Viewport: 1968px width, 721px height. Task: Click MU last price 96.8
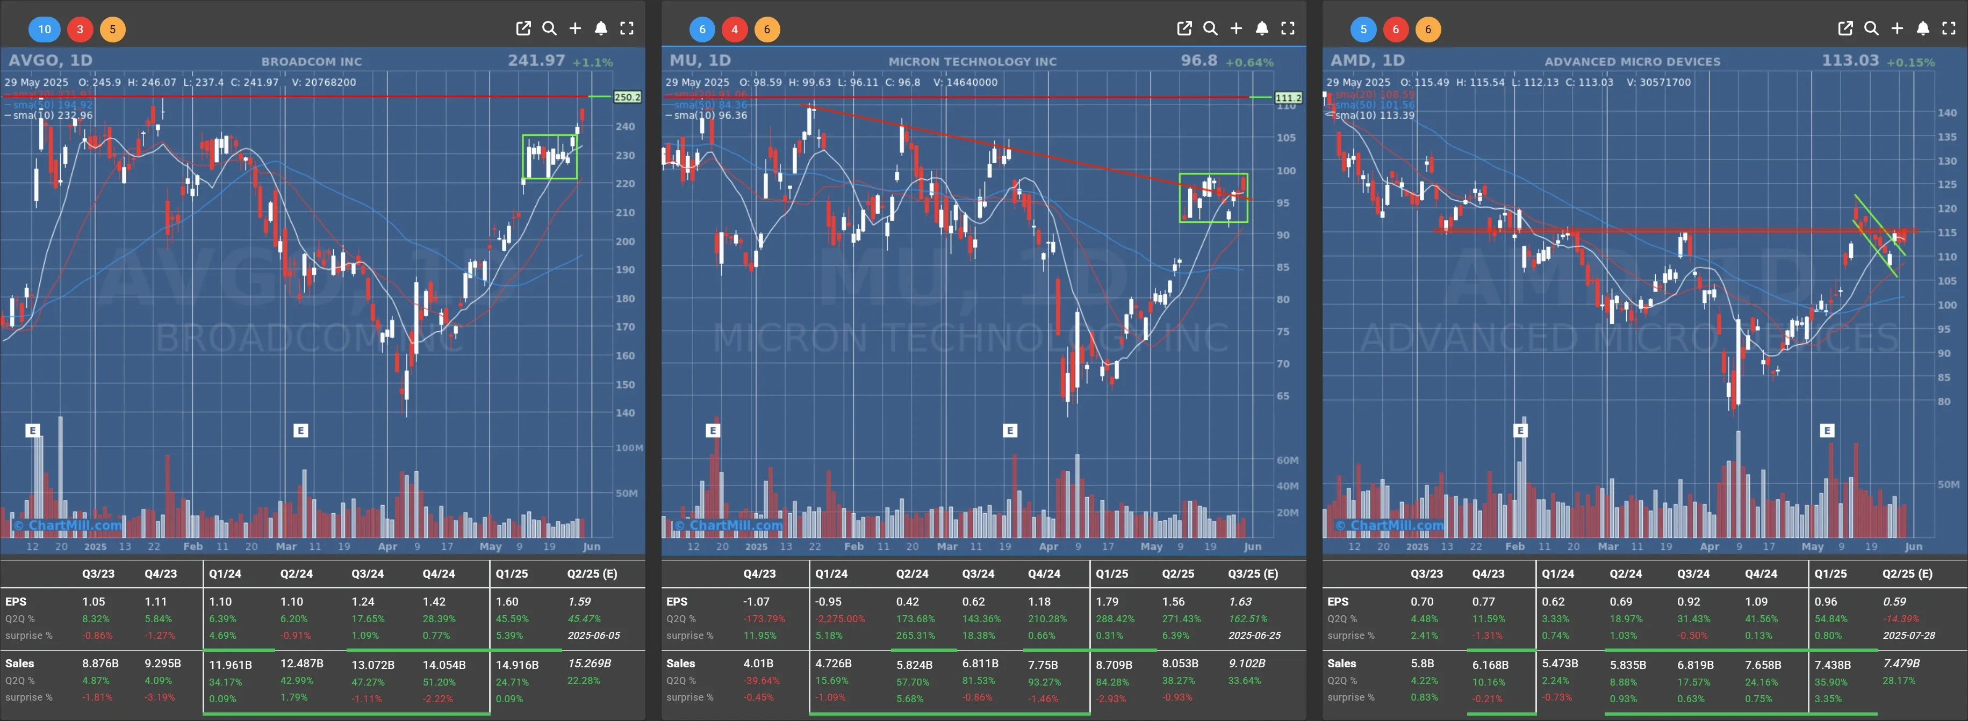[1198, 60]
